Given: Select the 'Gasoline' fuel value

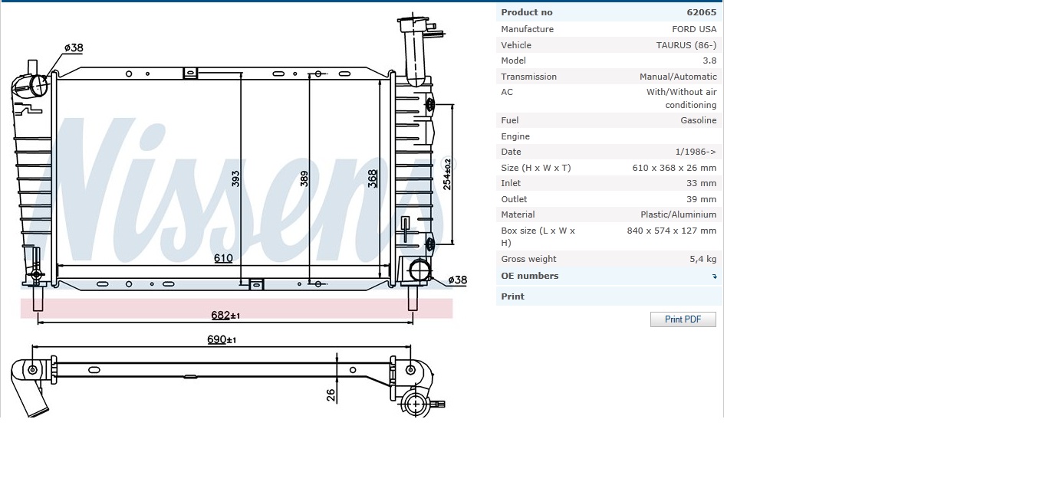Looking at the screenshot, I should [699, 120].
